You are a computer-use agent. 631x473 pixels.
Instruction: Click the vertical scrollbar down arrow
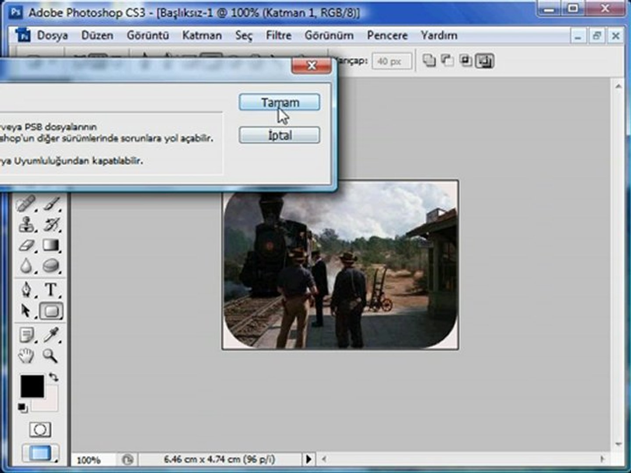pos(618,444)
